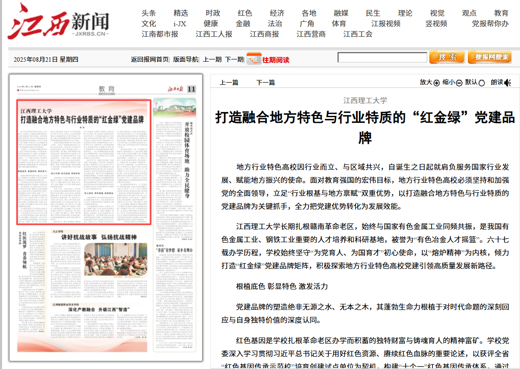The image size is (520, 369).
Task: Go to 上一期 previous issue
Action: (212, 59)
